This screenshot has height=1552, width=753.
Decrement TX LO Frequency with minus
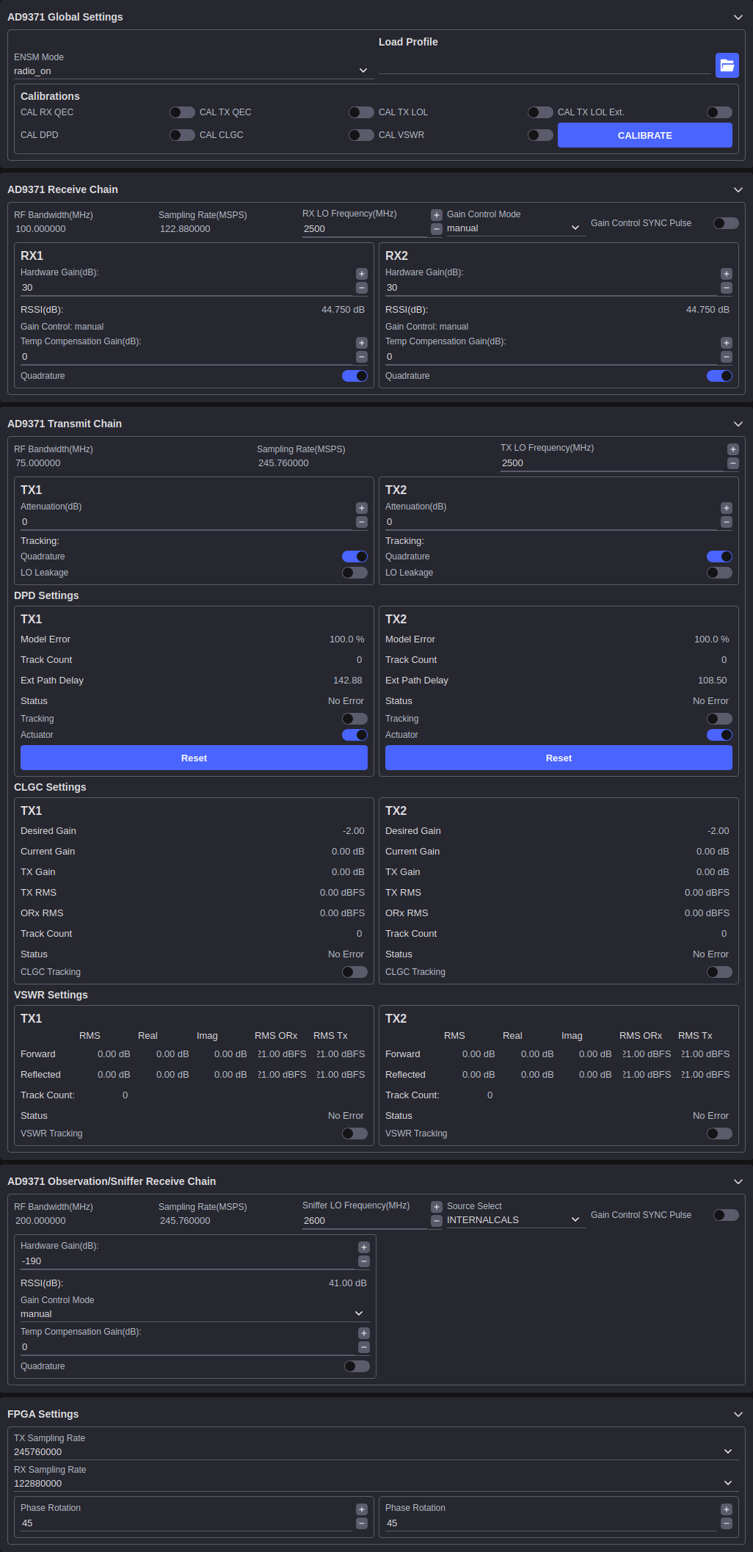(x=732, y=463)
